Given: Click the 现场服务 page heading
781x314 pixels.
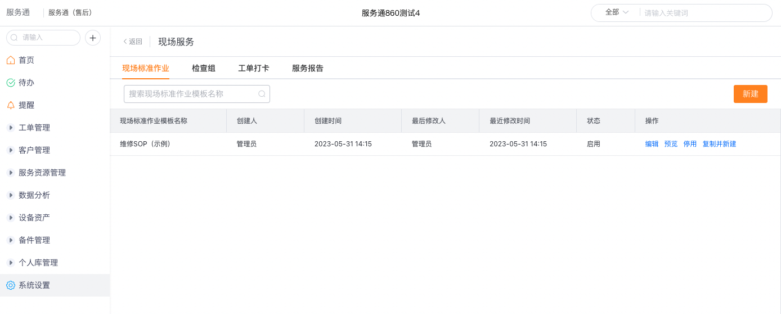Looking at the screenshot, I should coord(176,42).
